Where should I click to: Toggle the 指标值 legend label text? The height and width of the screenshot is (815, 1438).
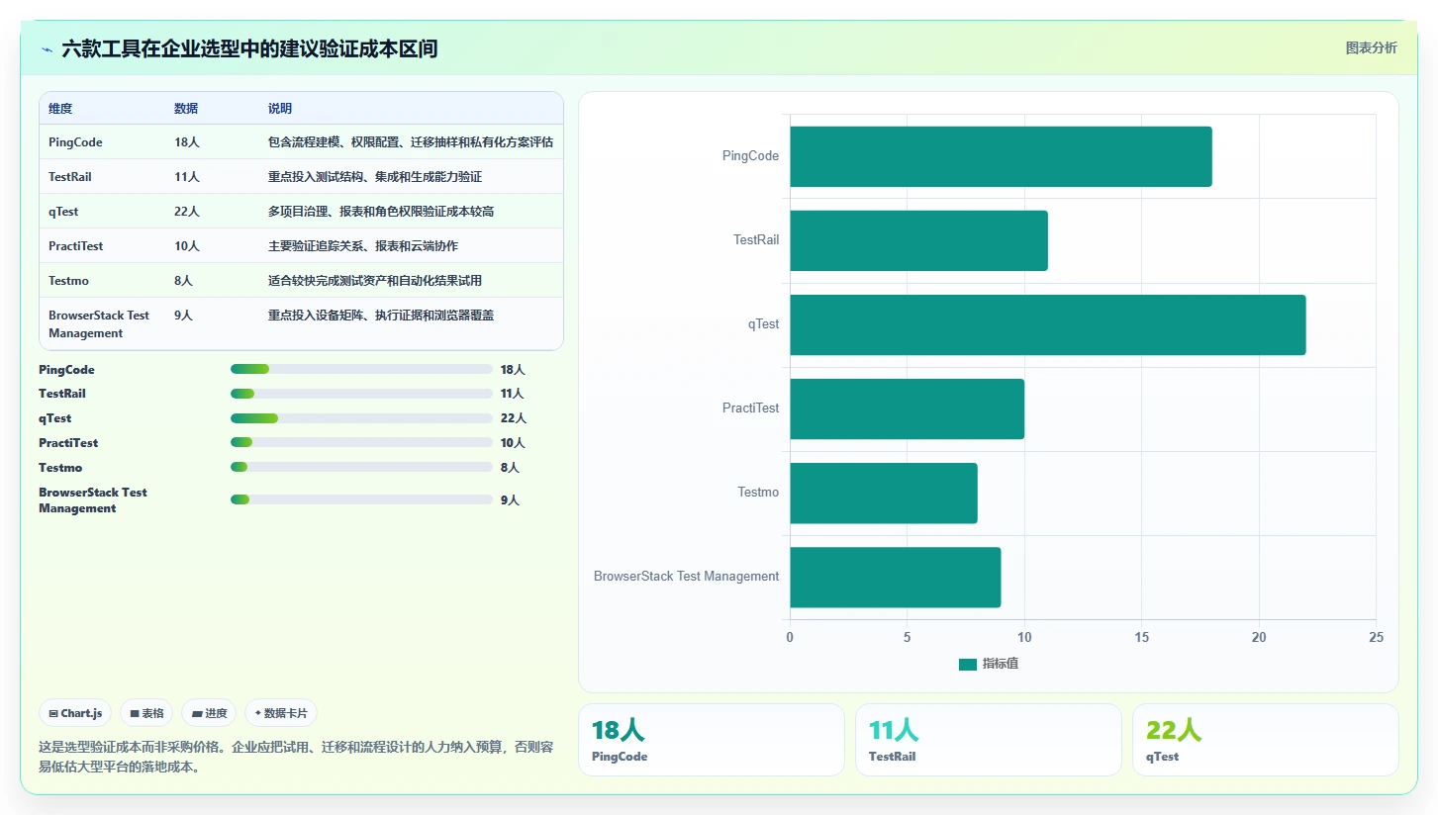(x=1000, y=664)
